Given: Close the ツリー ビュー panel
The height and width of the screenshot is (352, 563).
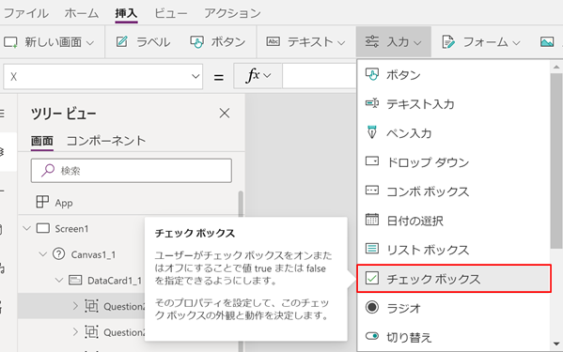Looking at the screenshot, I should [225, 114].
